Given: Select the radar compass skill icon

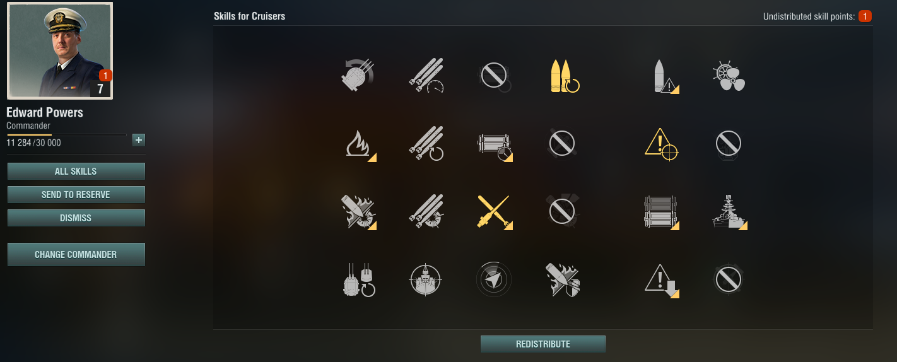Looking at the screenshot, I should coord(493,279).
